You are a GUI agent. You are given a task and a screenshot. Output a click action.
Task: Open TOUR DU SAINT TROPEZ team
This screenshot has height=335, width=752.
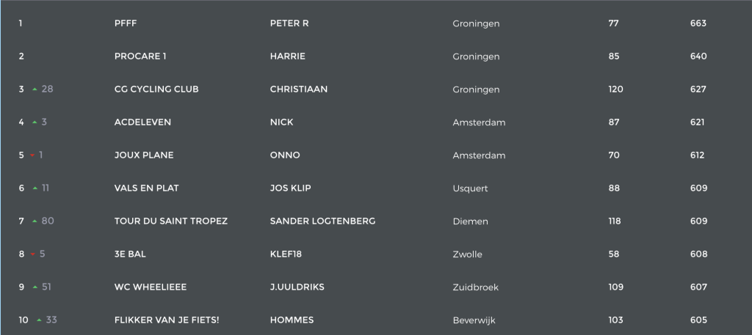[x=170, y=221]
